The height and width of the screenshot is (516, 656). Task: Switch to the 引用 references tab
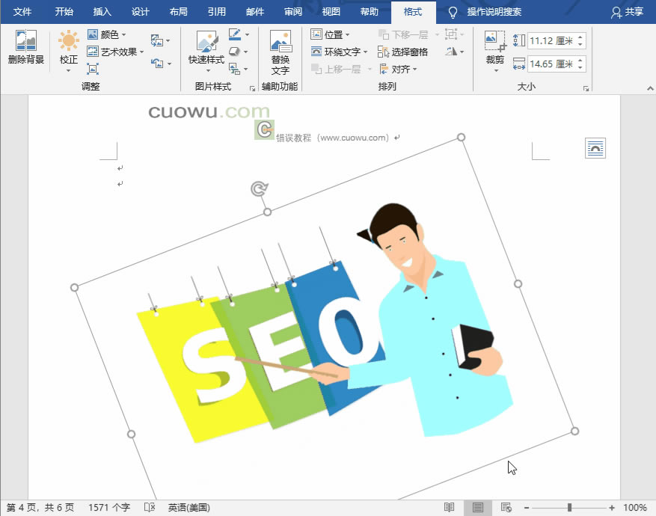[x=217, y=12]
